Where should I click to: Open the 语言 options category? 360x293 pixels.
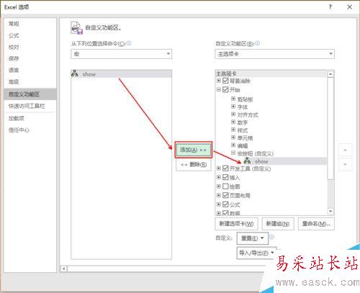click(x=14, y=70)
